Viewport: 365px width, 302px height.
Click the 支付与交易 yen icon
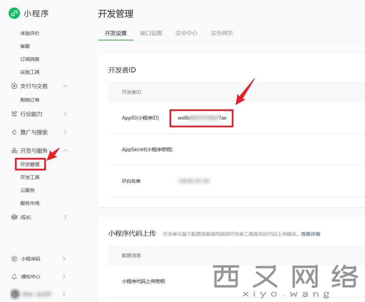point(14,86)
